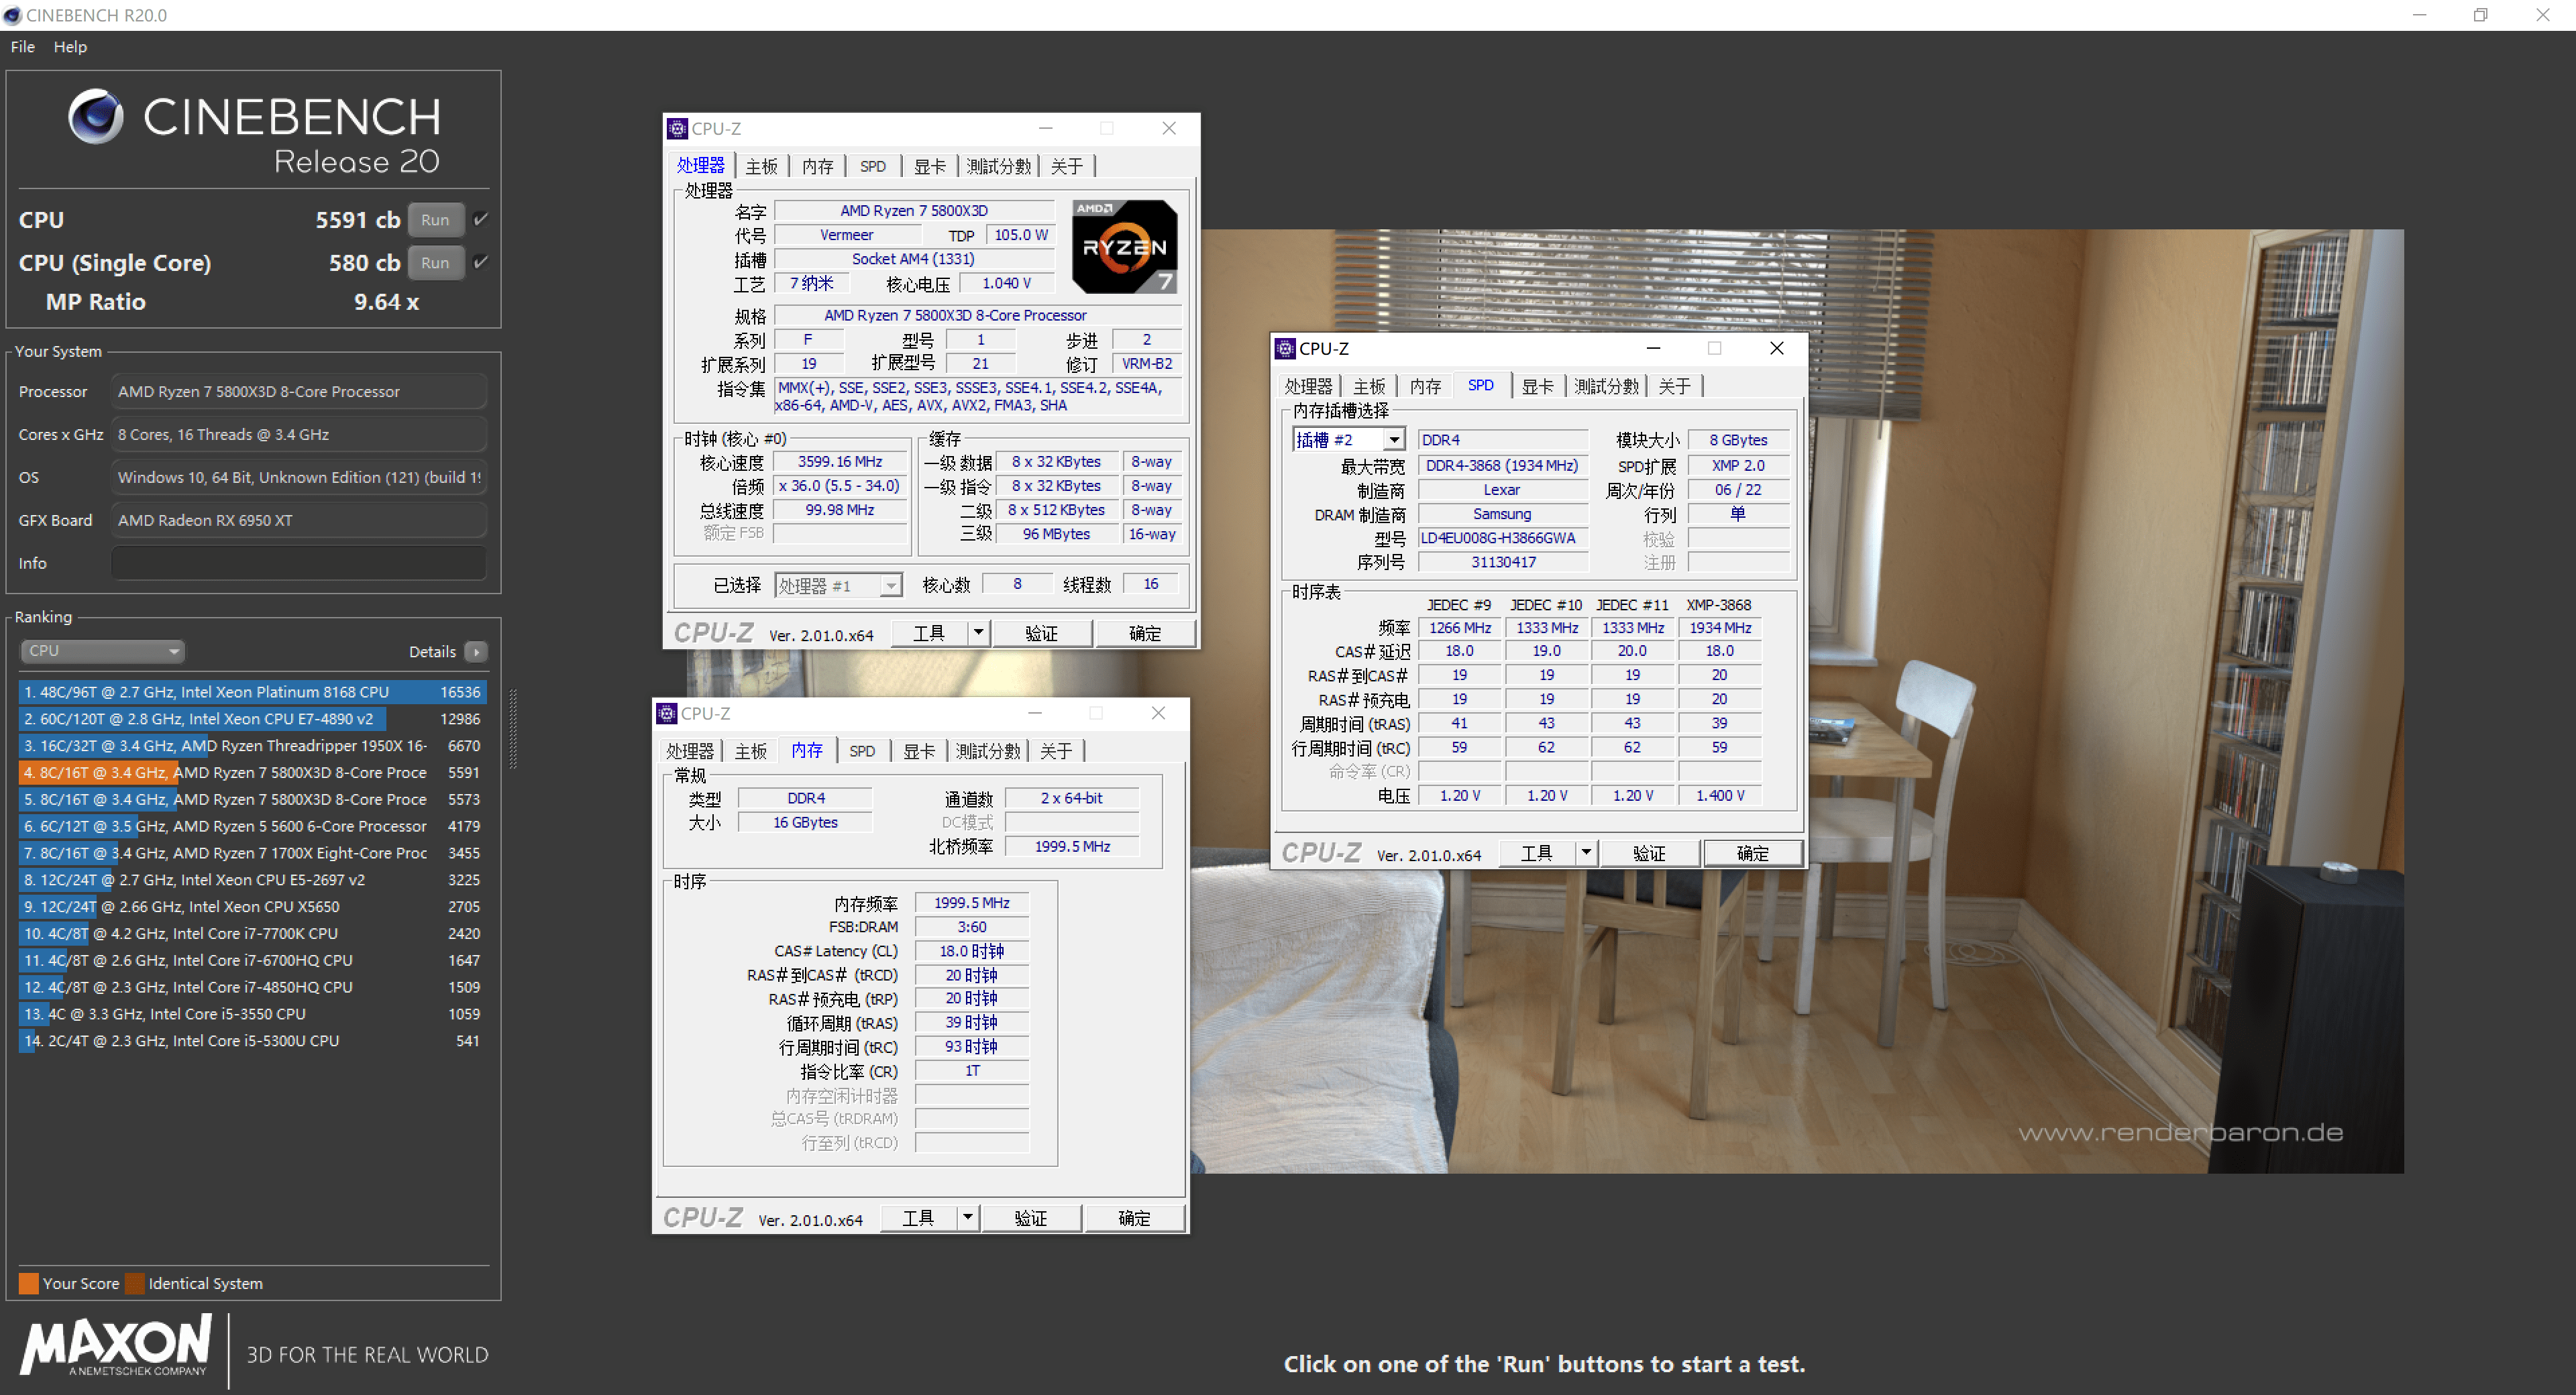Image resolution: width=2576 pixels, height=1395 pixels.
Task: Click the Info input field
Action: [299, 563]
